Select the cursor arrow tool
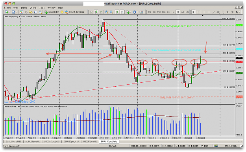Image resolution: width=246 pixels, height=152 pixels. [193, 12]
